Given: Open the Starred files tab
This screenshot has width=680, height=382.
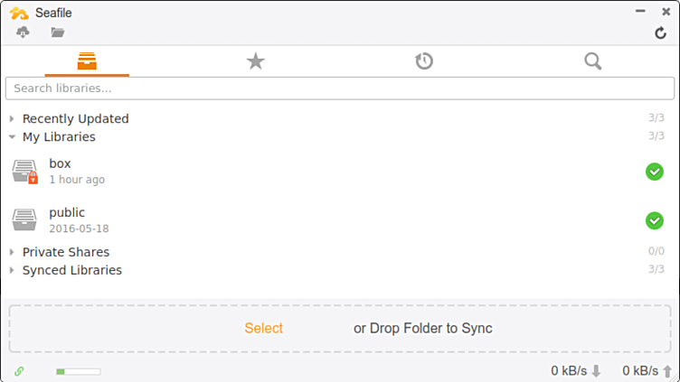Looking at the screenshot, I should [x=256, y=61].
